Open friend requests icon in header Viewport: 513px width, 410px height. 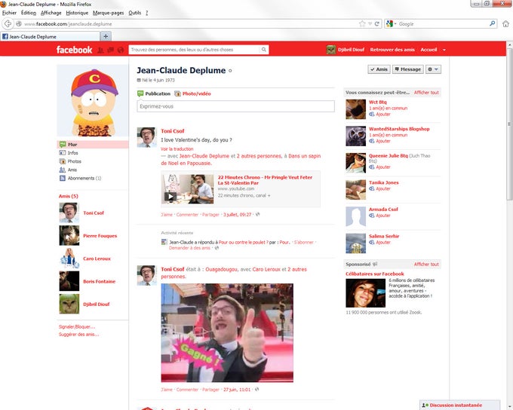click(101, 50)
